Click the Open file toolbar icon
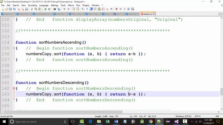This screenshot has height=125, width=223. [6, 9]
